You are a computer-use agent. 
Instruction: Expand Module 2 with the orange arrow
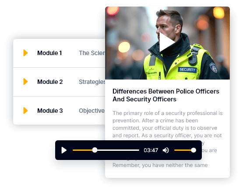coord(25,82)
